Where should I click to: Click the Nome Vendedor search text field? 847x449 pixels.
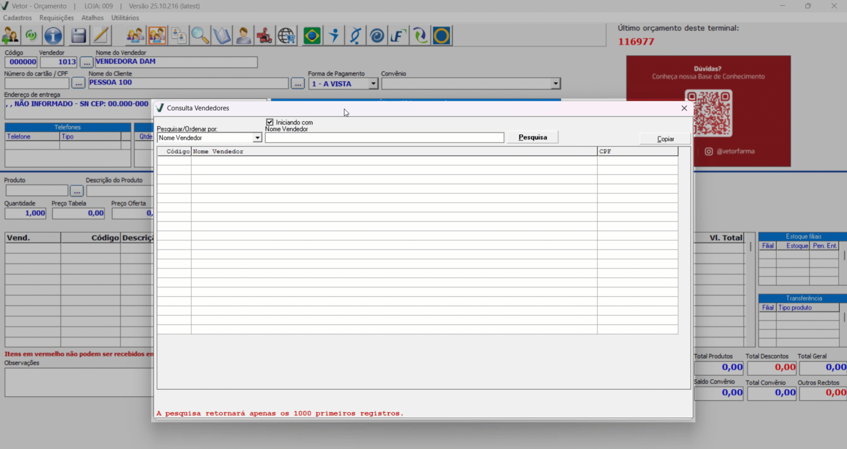[x=384, y=138]
